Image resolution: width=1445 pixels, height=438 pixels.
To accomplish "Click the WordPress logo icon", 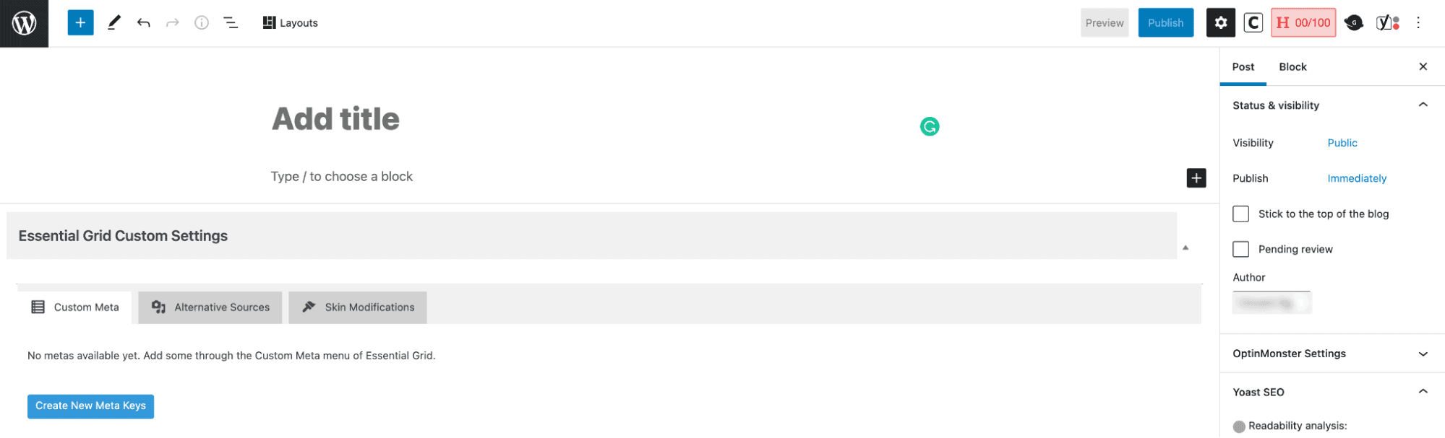I will pyautogui.click(x=24, y=23).
